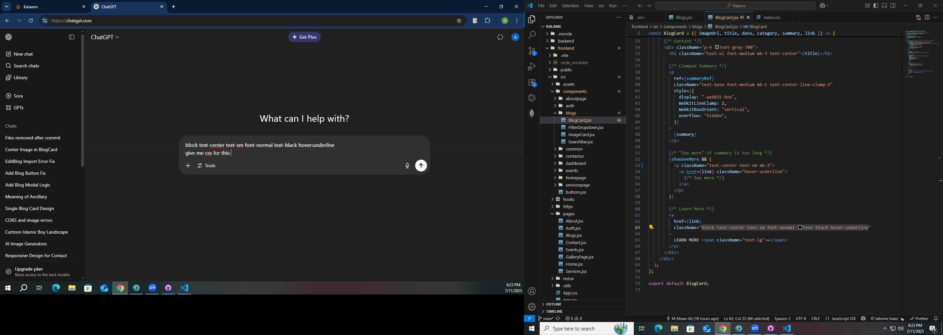This screenshot has width=943, height=335.
Task: Click the Chrome address bar URL
Action: pyautogui.click(x=72, y=21)
